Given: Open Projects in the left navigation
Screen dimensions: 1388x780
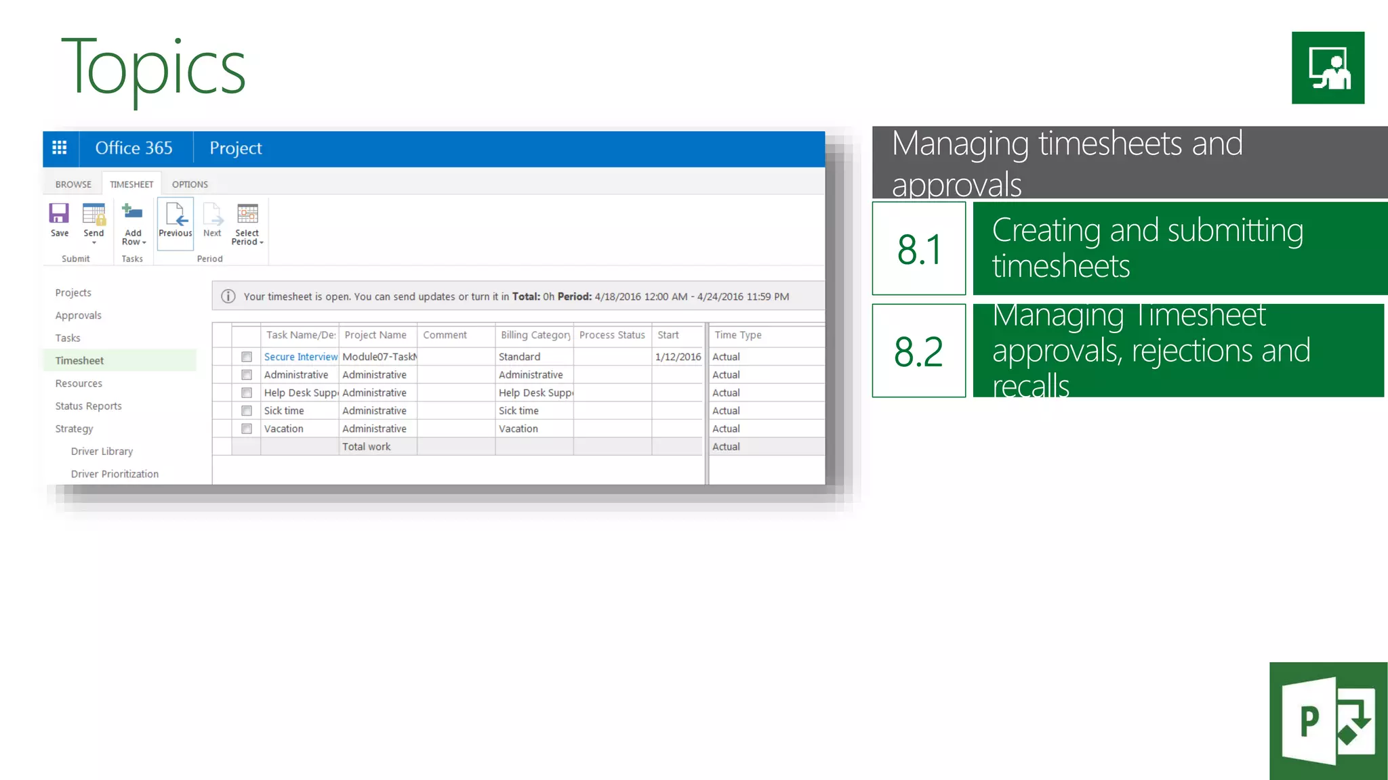Looking at the screenshot, I should tap(73, 292).
